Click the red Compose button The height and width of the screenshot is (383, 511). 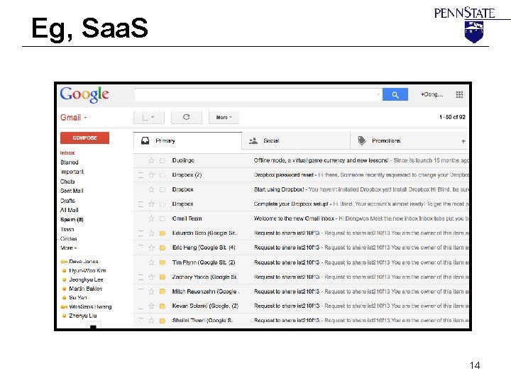[84, 138]
